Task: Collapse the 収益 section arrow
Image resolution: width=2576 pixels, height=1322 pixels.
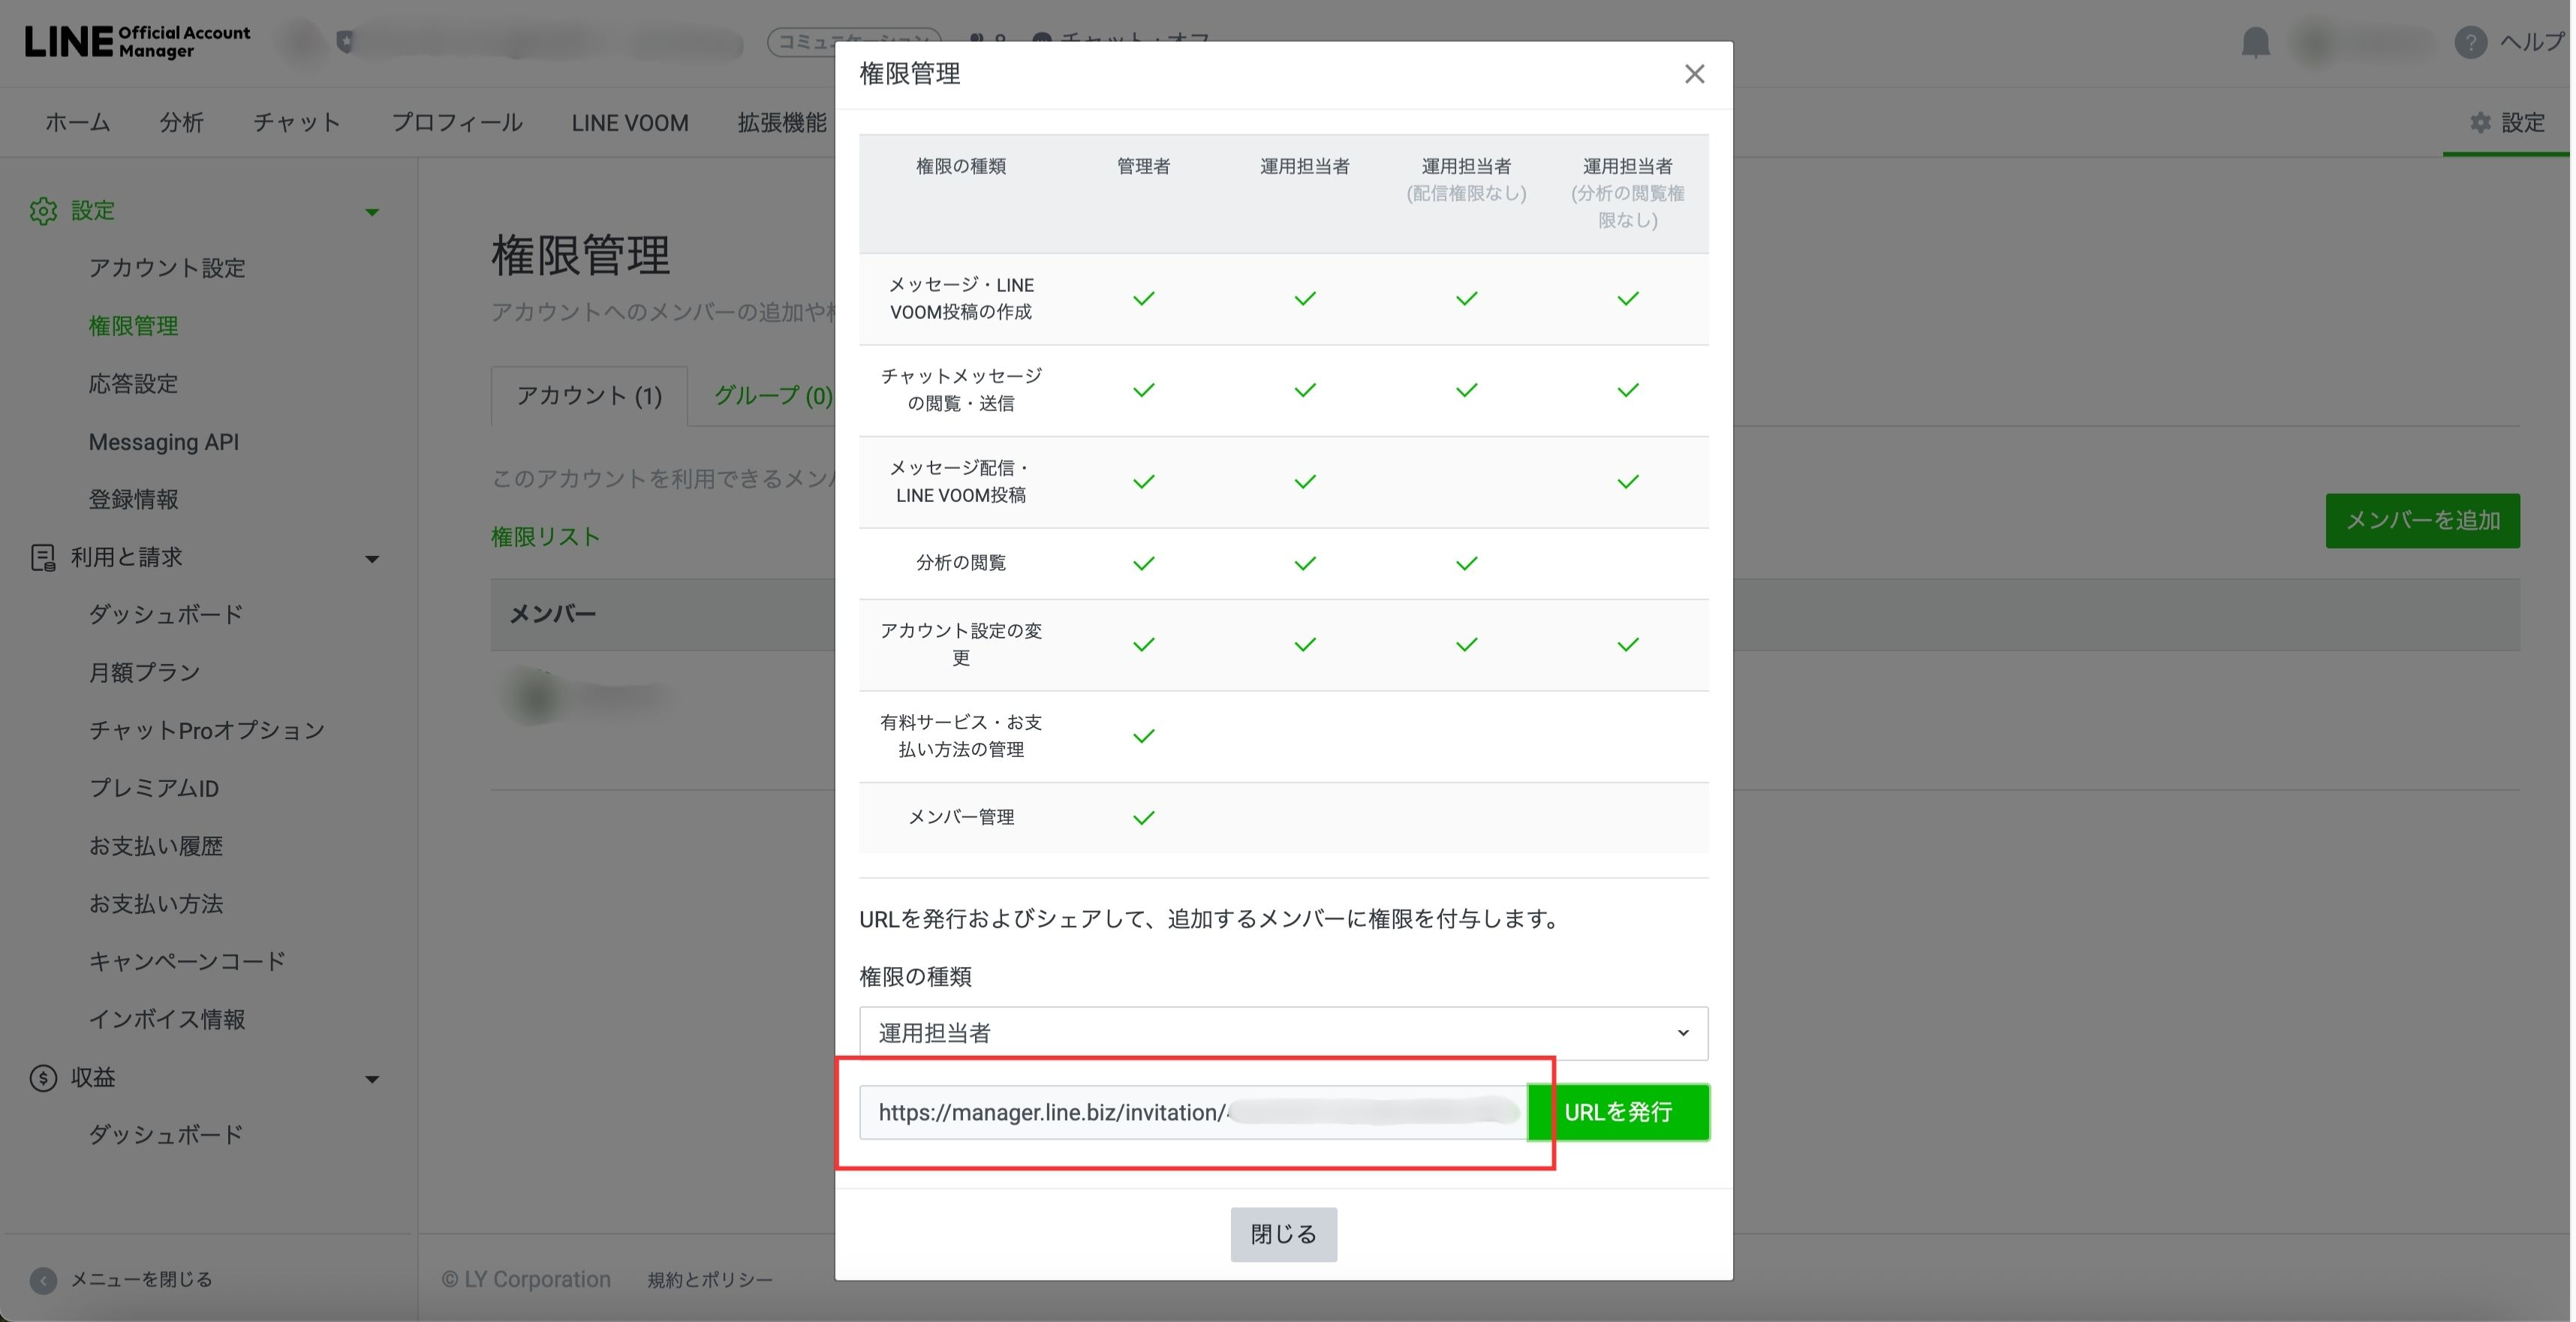Action: (372, 1079)
